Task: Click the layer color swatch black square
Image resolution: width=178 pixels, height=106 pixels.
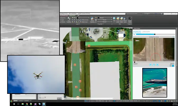Action: coord(78,18)
